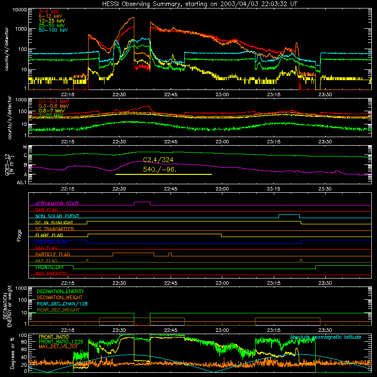Select the green FRONTS_OFF label
This screenshot has height=377, width=377.
point(49,267)
